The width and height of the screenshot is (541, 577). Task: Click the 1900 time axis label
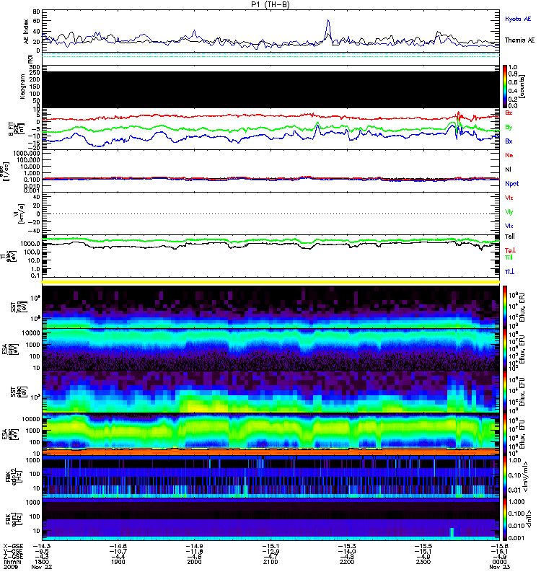click(118, 562)
